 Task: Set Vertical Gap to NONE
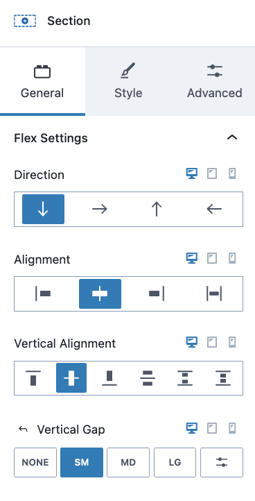point(35,462)
